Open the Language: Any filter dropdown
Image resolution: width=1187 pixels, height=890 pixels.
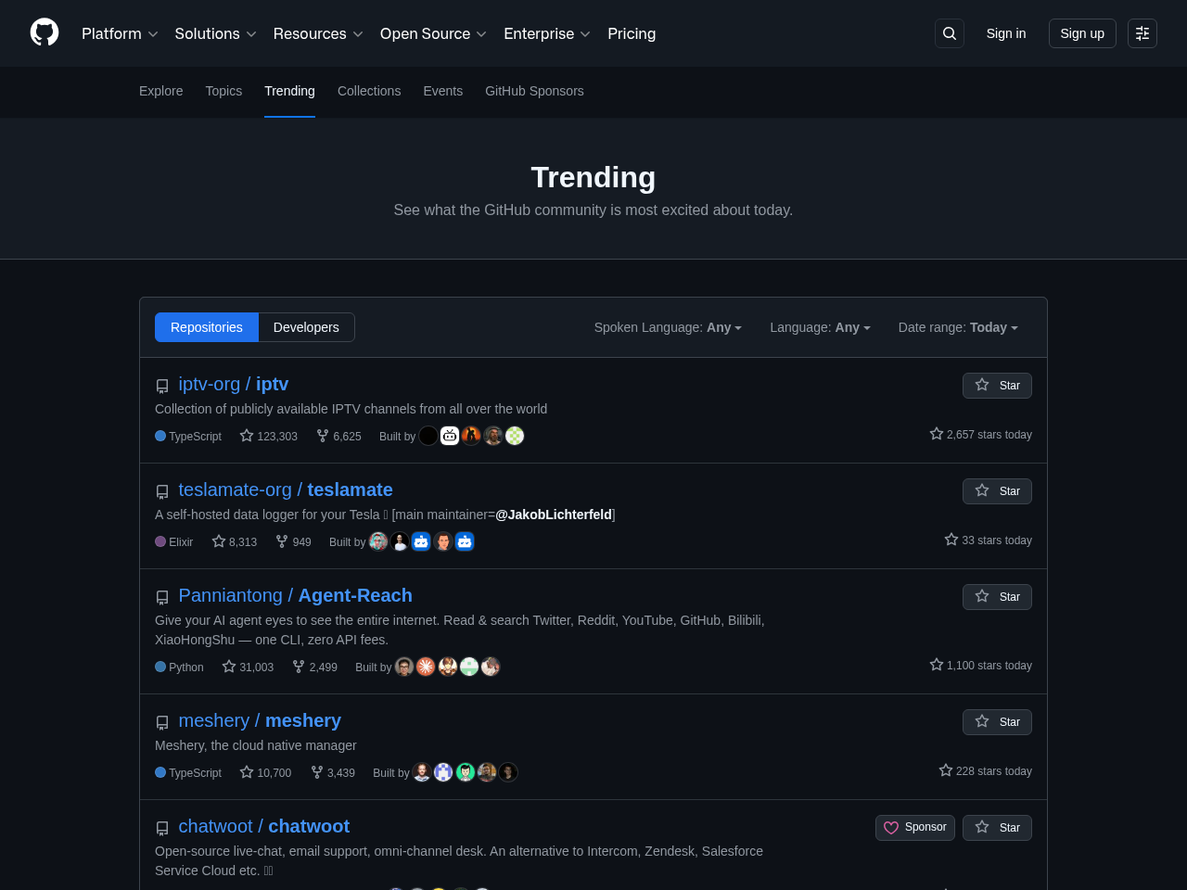click(820, 327)
